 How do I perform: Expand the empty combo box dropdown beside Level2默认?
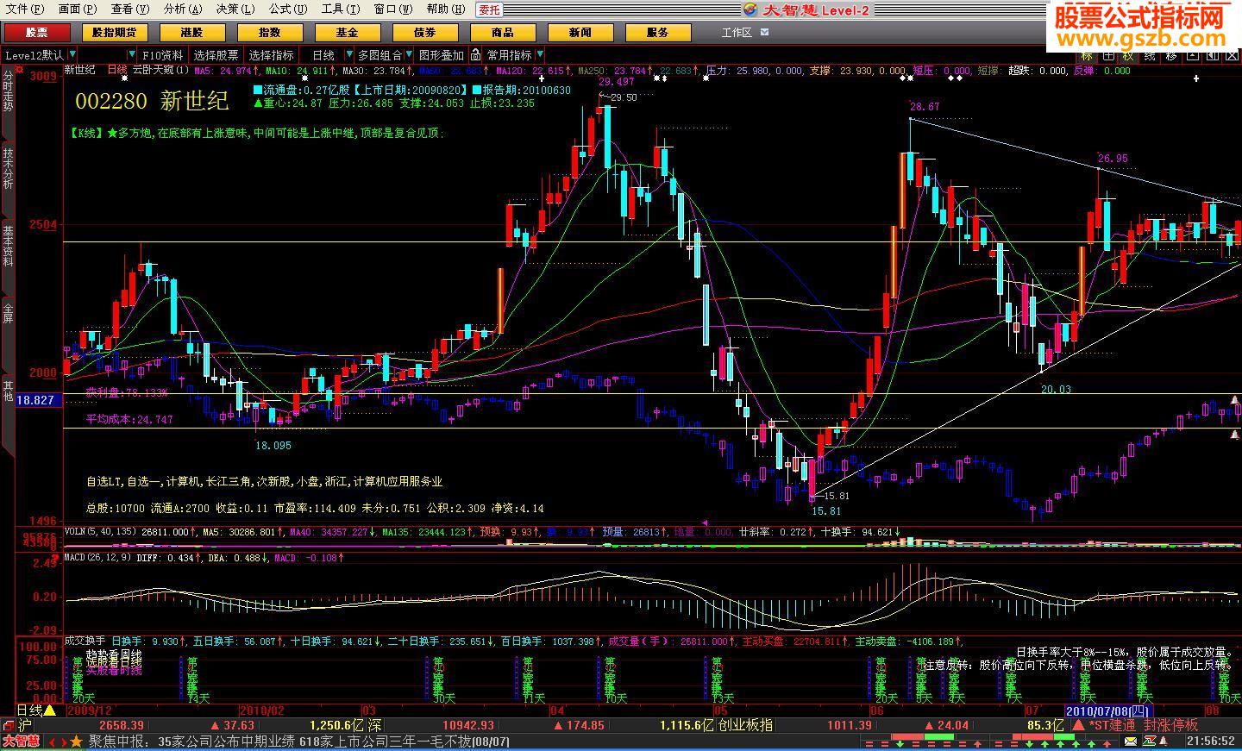[132, 55]
